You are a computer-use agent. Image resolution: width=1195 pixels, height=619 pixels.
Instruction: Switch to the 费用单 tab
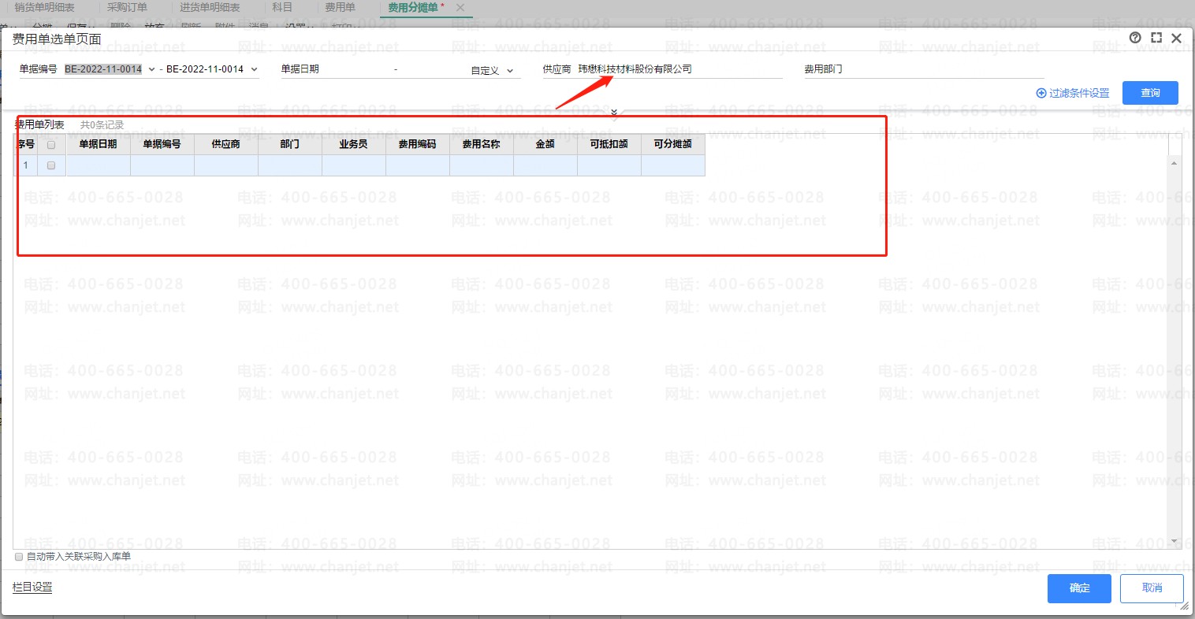(340, 7)
